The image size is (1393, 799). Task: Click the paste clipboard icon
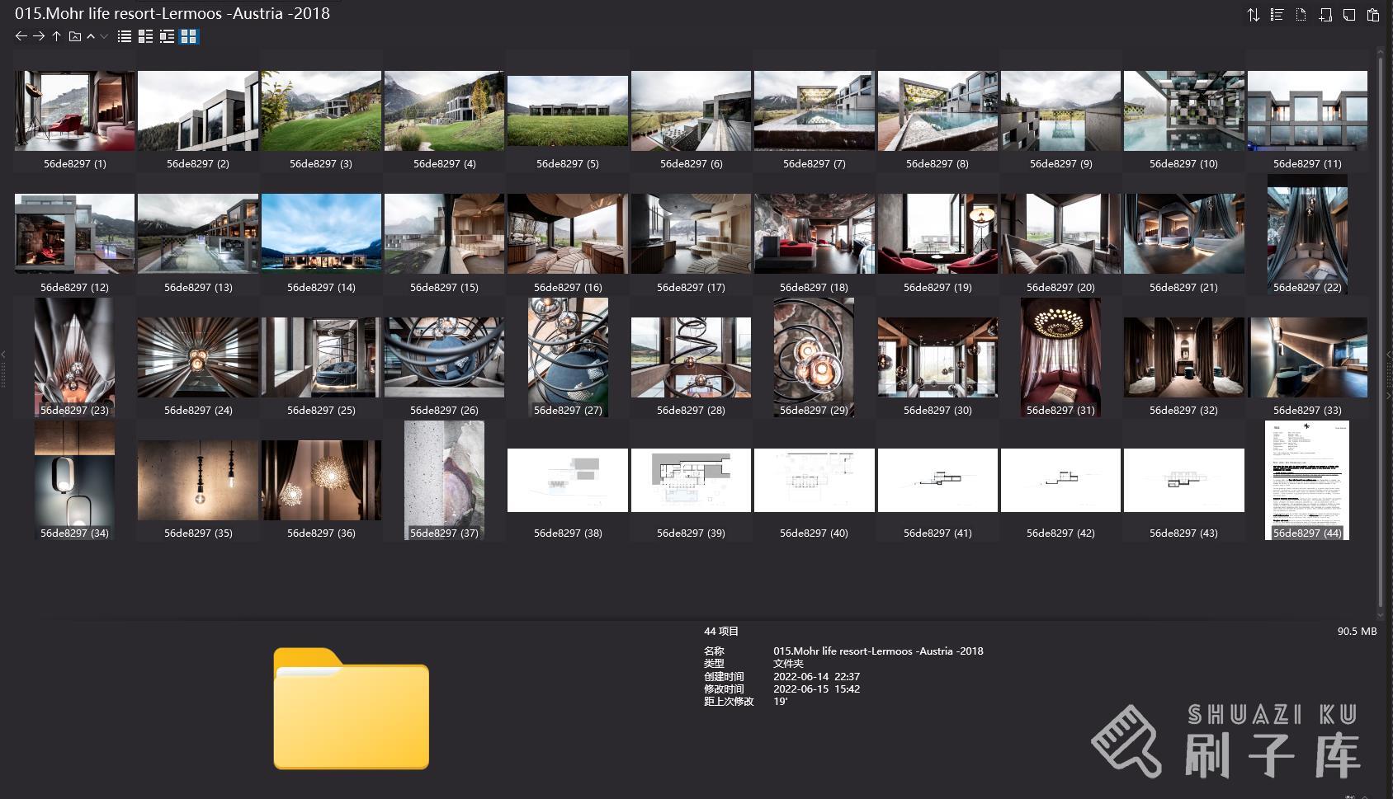coord(1373,15)
